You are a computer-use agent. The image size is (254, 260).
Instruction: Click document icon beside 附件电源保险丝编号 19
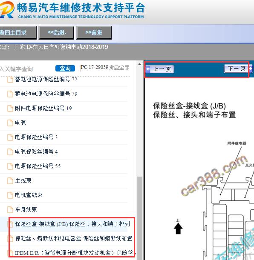pyautogui.click(x=10, y=109)
